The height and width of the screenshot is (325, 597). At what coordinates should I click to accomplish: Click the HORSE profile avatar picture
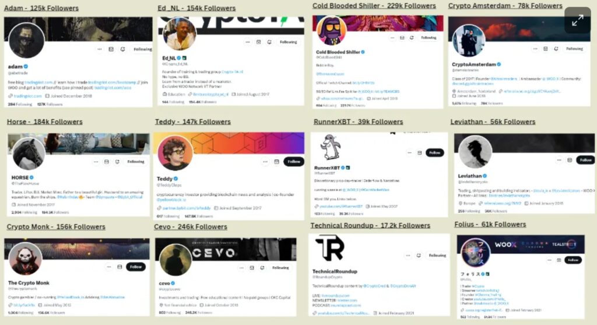29,153
